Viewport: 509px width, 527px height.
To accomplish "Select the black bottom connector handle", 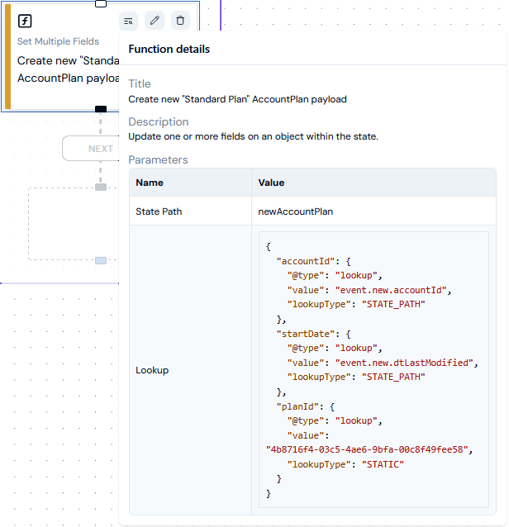I will pyautogui.click(x=101, y=109).
